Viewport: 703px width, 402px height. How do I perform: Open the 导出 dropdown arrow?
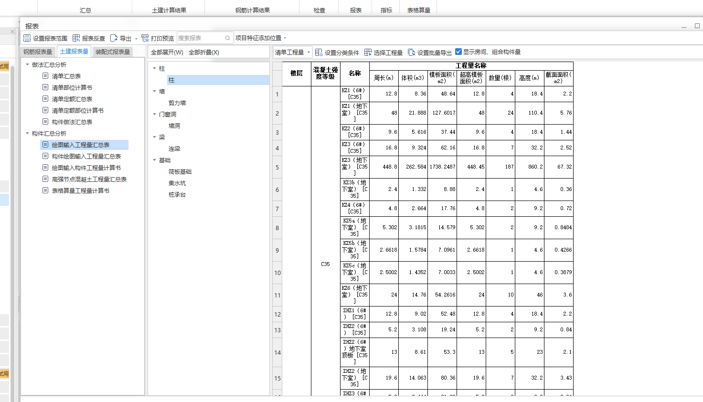coord(136,39)
